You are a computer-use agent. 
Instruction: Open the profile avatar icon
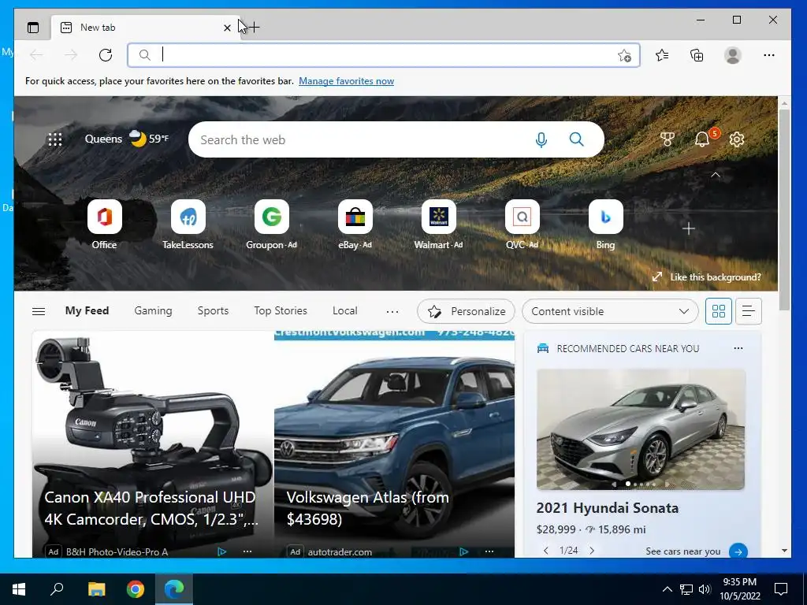(x=732, y=55)
